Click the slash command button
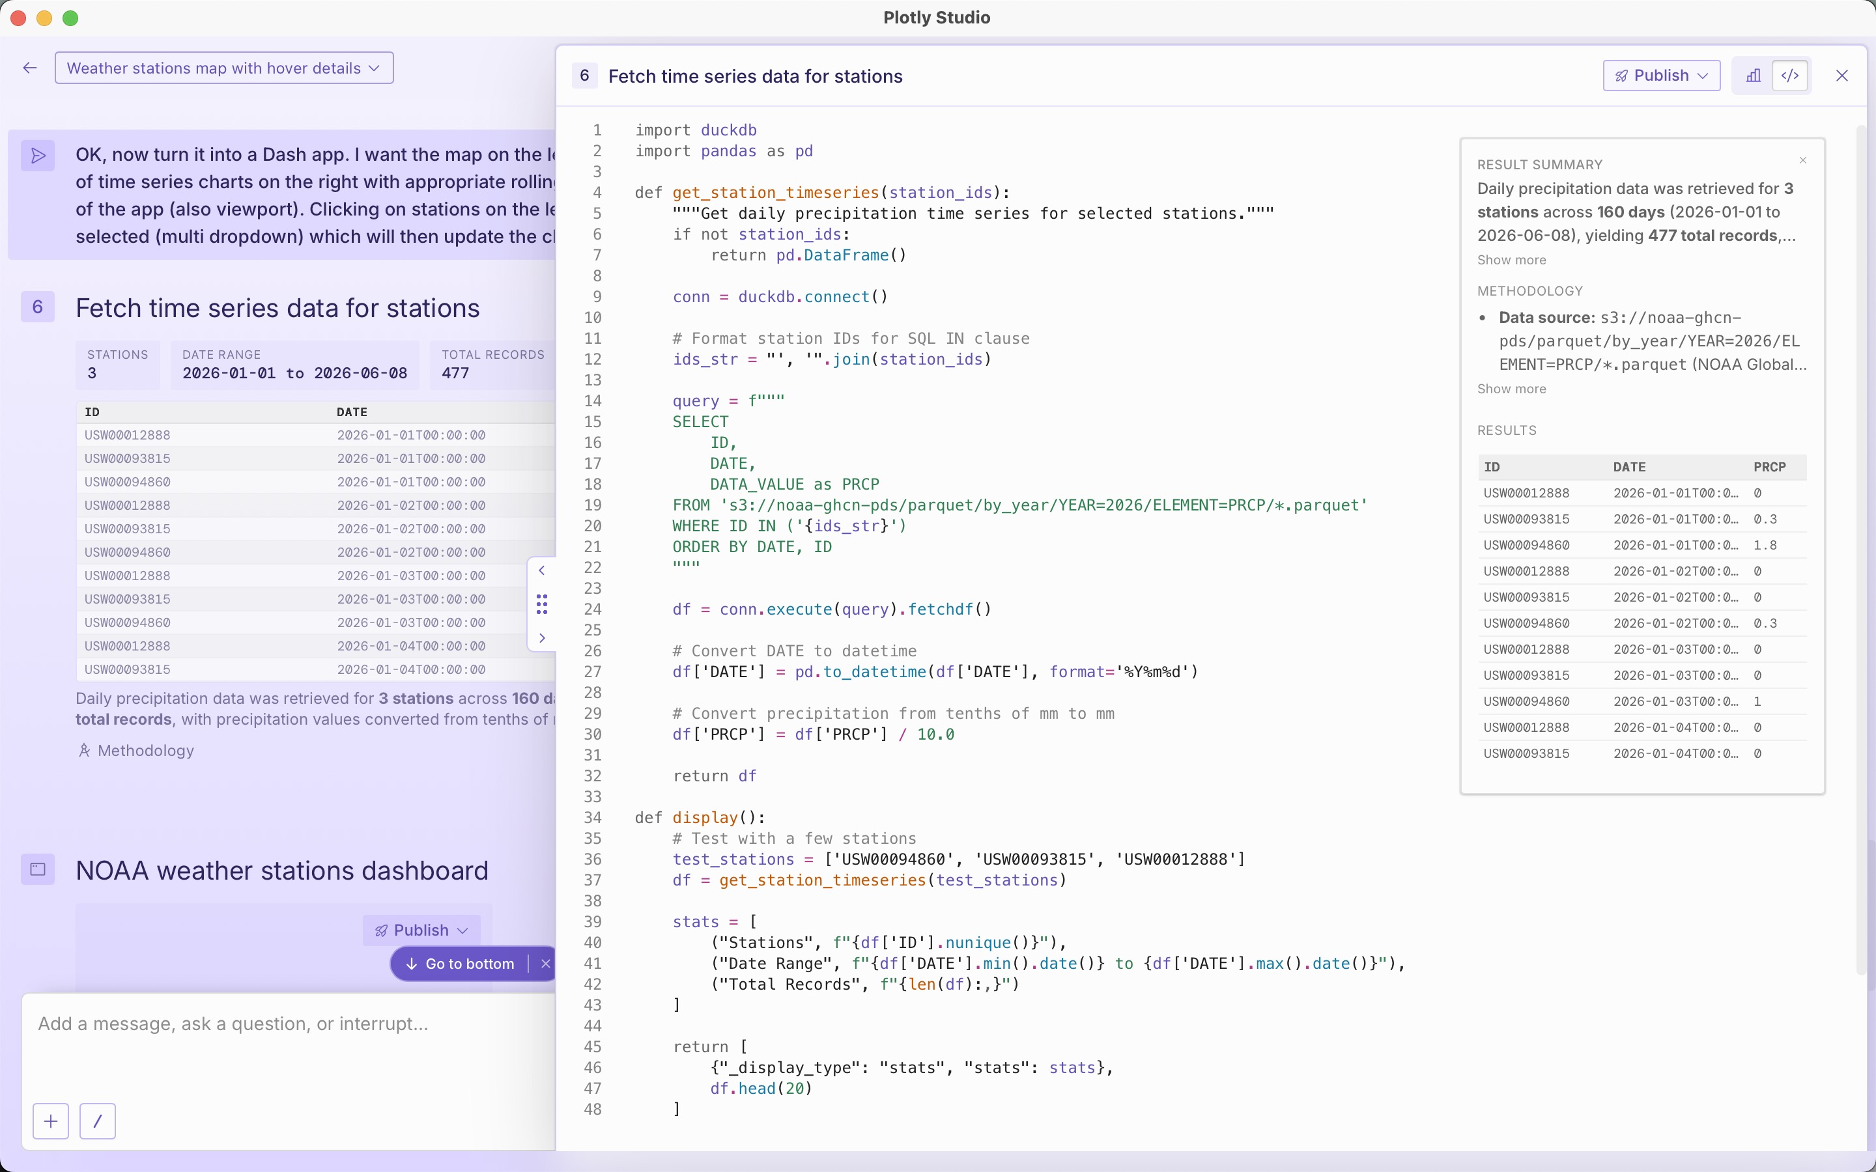Screen dimensions: 1876x1172 98,1121
